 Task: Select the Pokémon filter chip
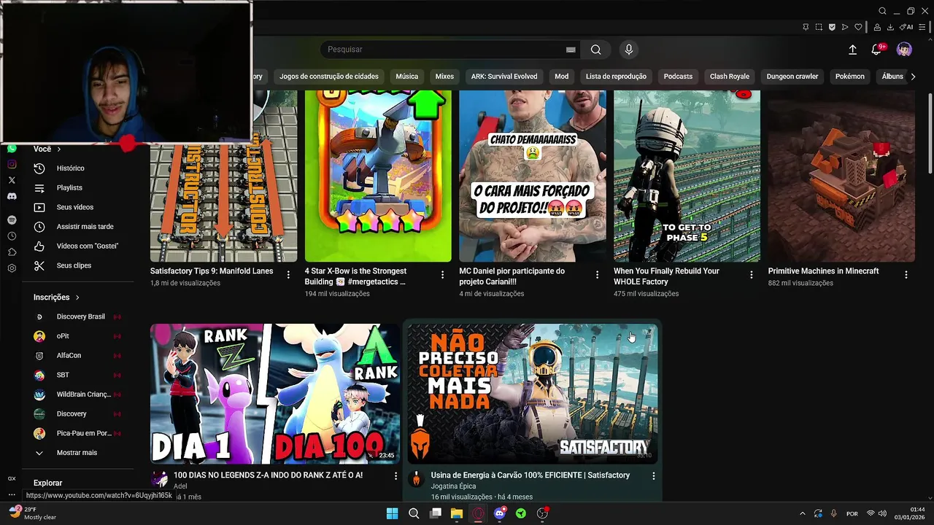850,77
